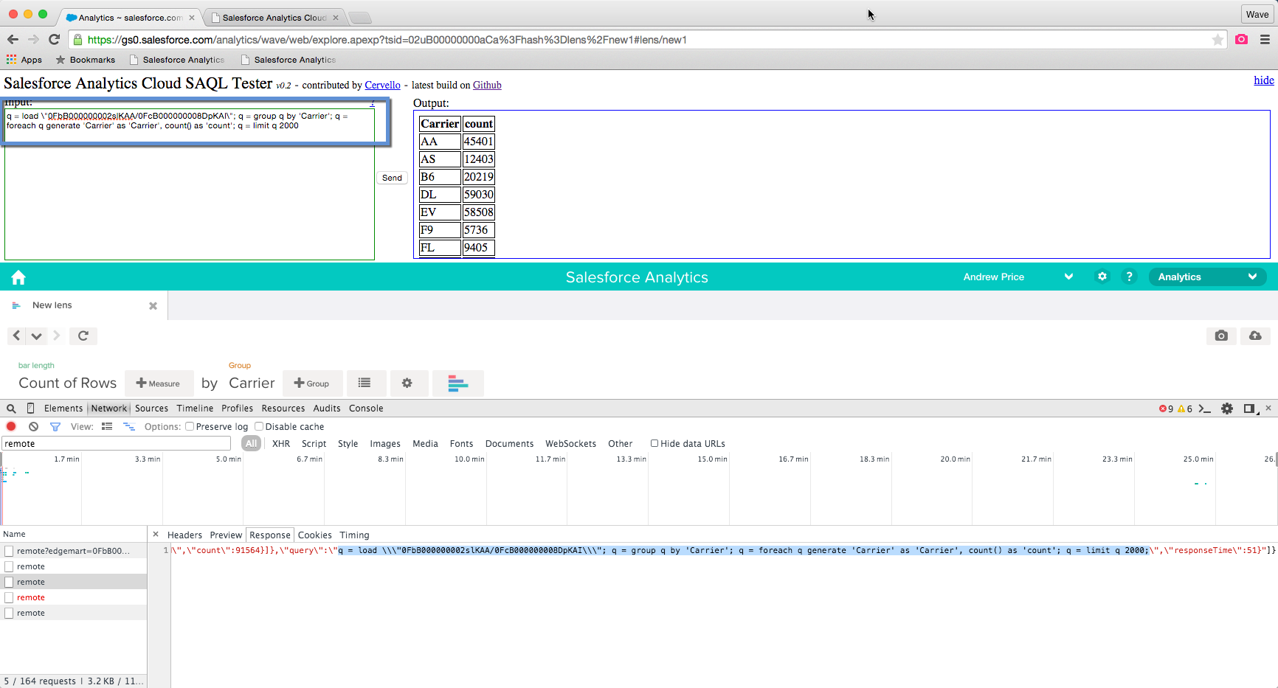Viewport: 1278px width, 688px height.
Task: Redo the lens action with the curved arrow
Action: tap(83, 336)
